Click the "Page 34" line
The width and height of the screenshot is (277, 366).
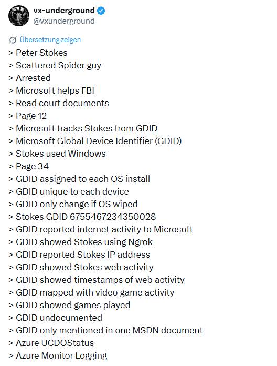point(29,166)
